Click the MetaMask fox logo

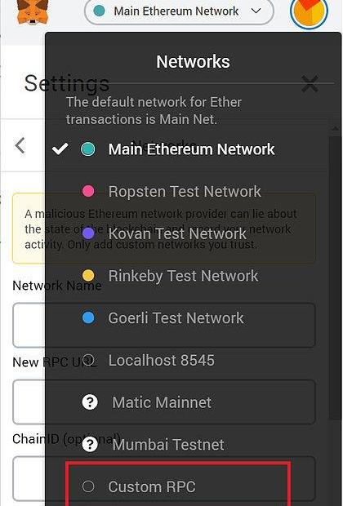pyautogui.click(x=33, y=12)
